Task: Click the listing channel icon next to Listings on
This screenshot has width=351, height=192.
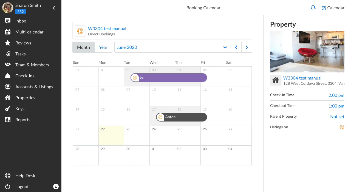Action: click(x=342, y=127)
